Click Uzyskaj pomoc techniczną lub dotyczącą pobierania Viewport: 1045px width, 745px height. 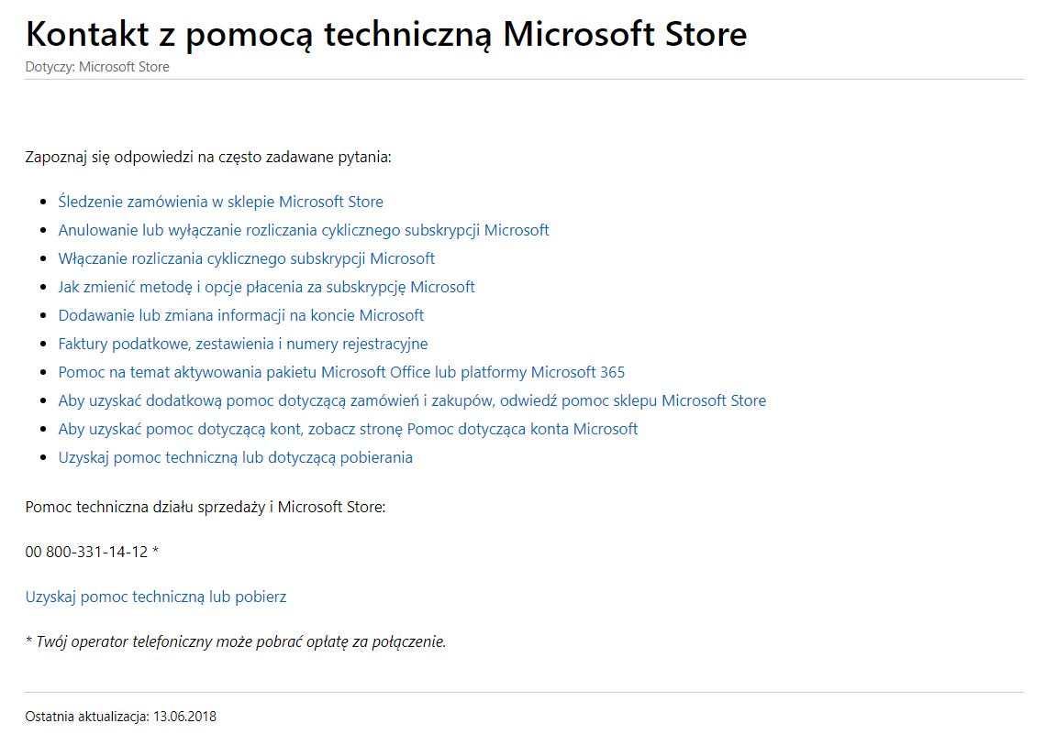coord(235,457)
